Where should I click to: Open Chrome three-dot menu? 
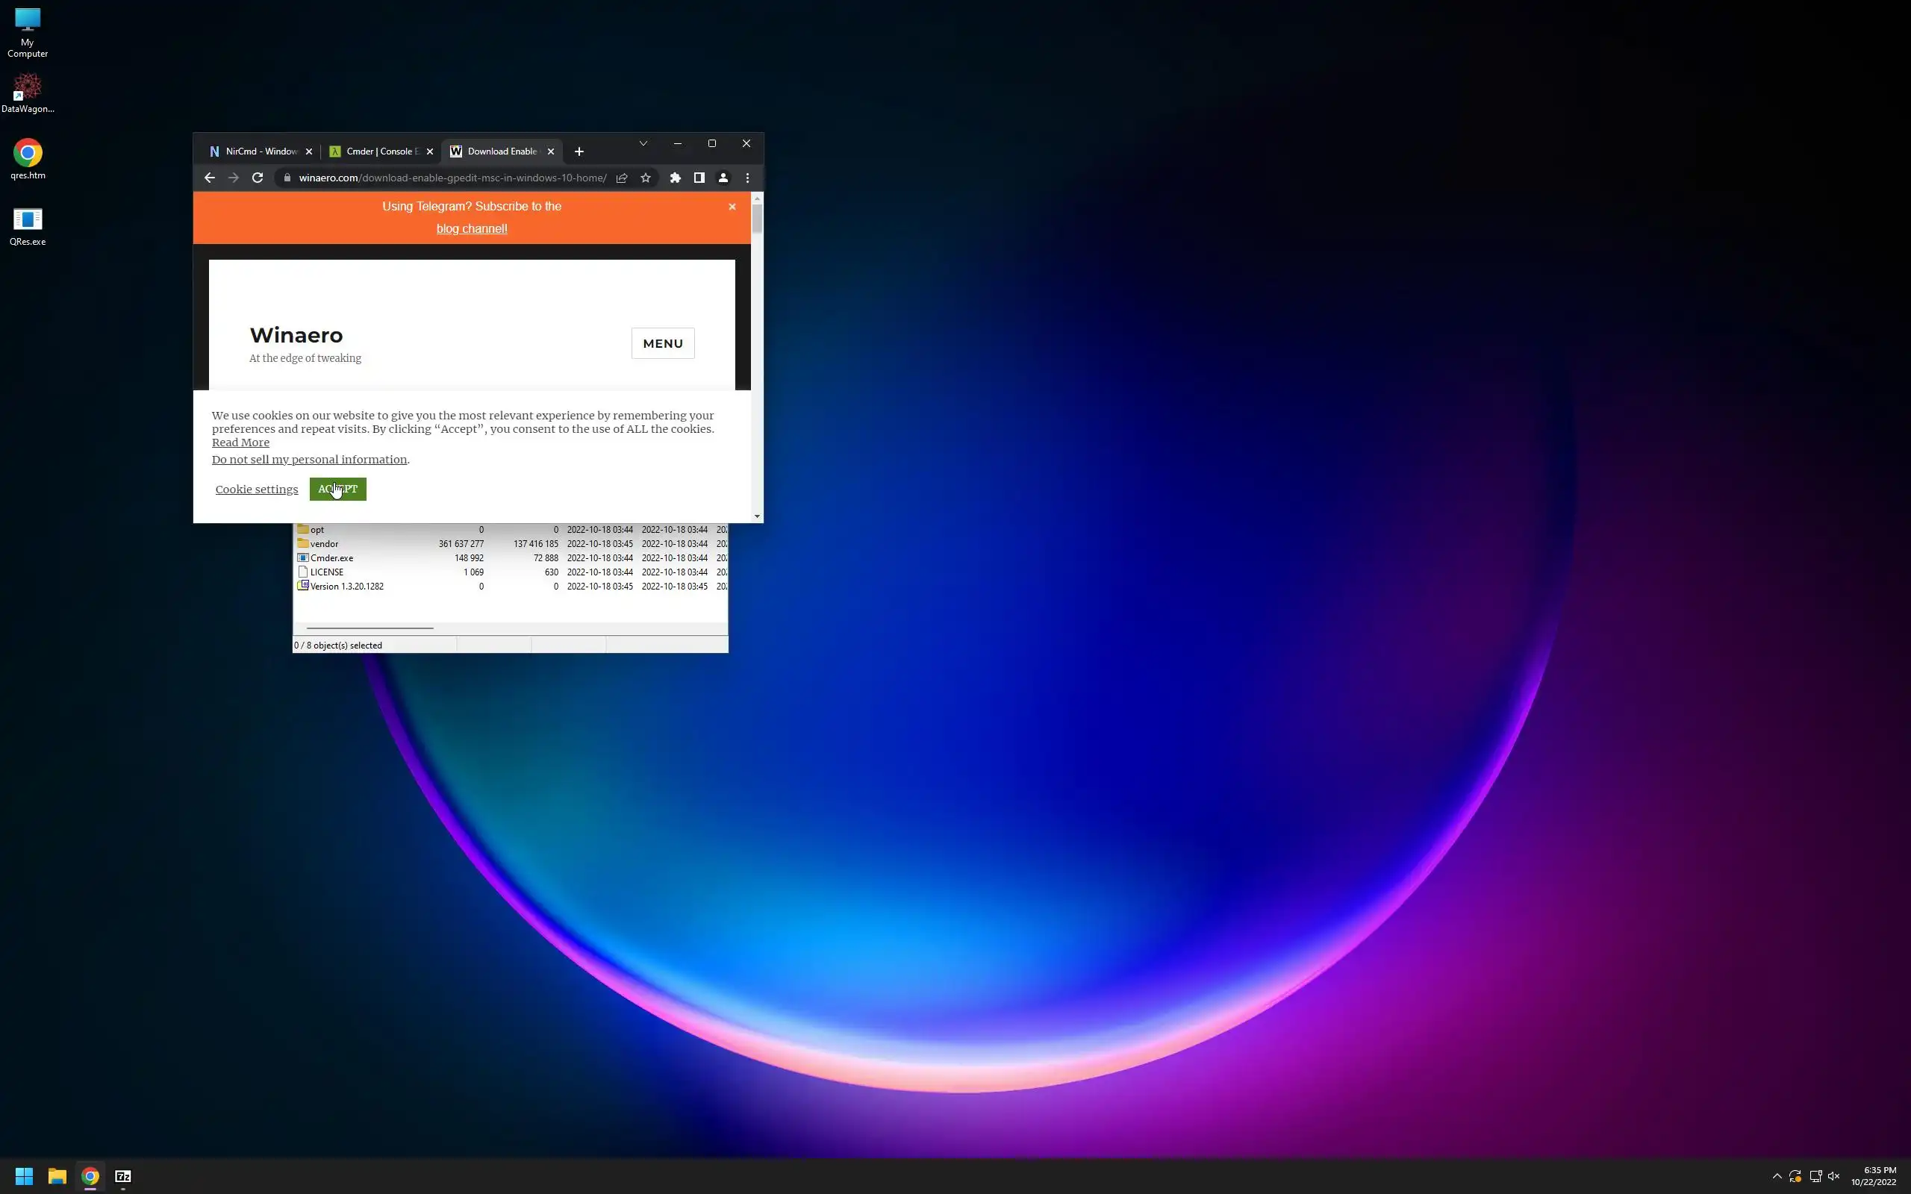pos(747,178)
